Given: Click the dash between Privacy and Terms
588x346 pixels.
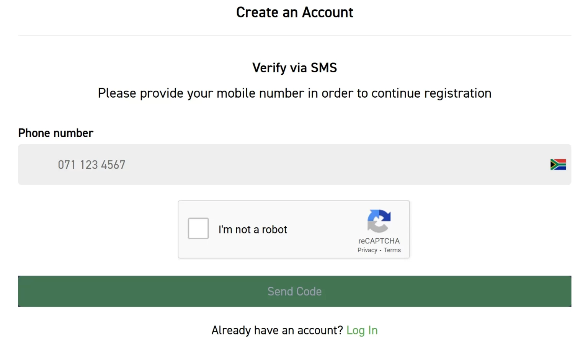Looking at the screenshot, I should coord(381,250).
